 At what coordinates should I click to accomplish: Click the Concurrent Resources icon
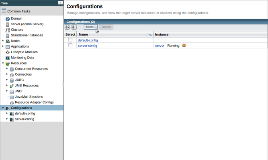coord(12,69)
